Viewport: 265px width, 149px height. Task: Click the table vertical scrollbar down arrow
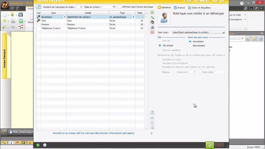pyautogui.click(x=146, y=128)
